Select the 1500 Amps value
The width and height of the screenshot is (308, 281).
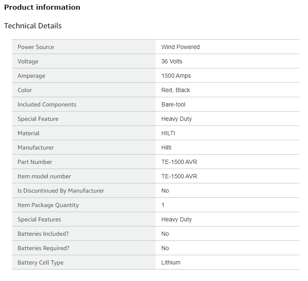(176, 76)
